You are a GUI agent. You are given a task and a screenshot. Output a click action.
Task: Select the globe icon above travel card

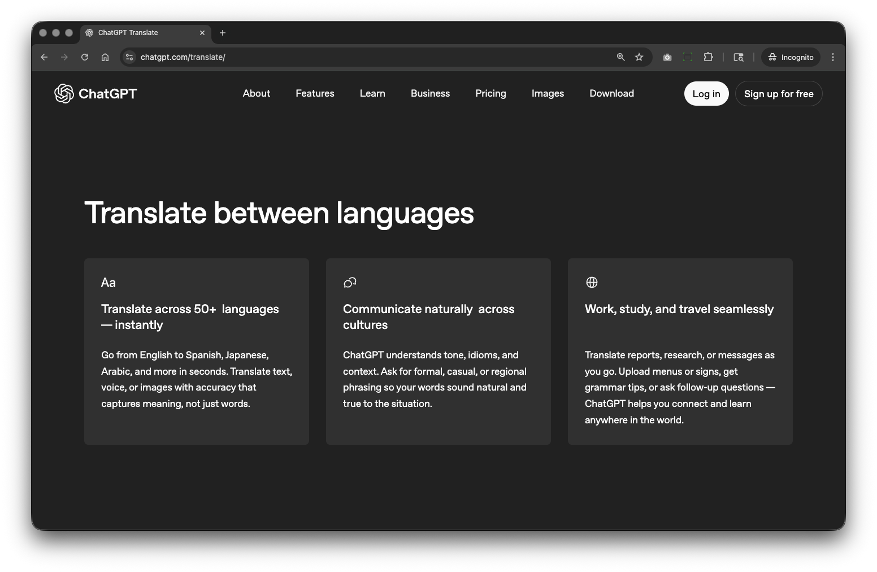coord(592,282)
